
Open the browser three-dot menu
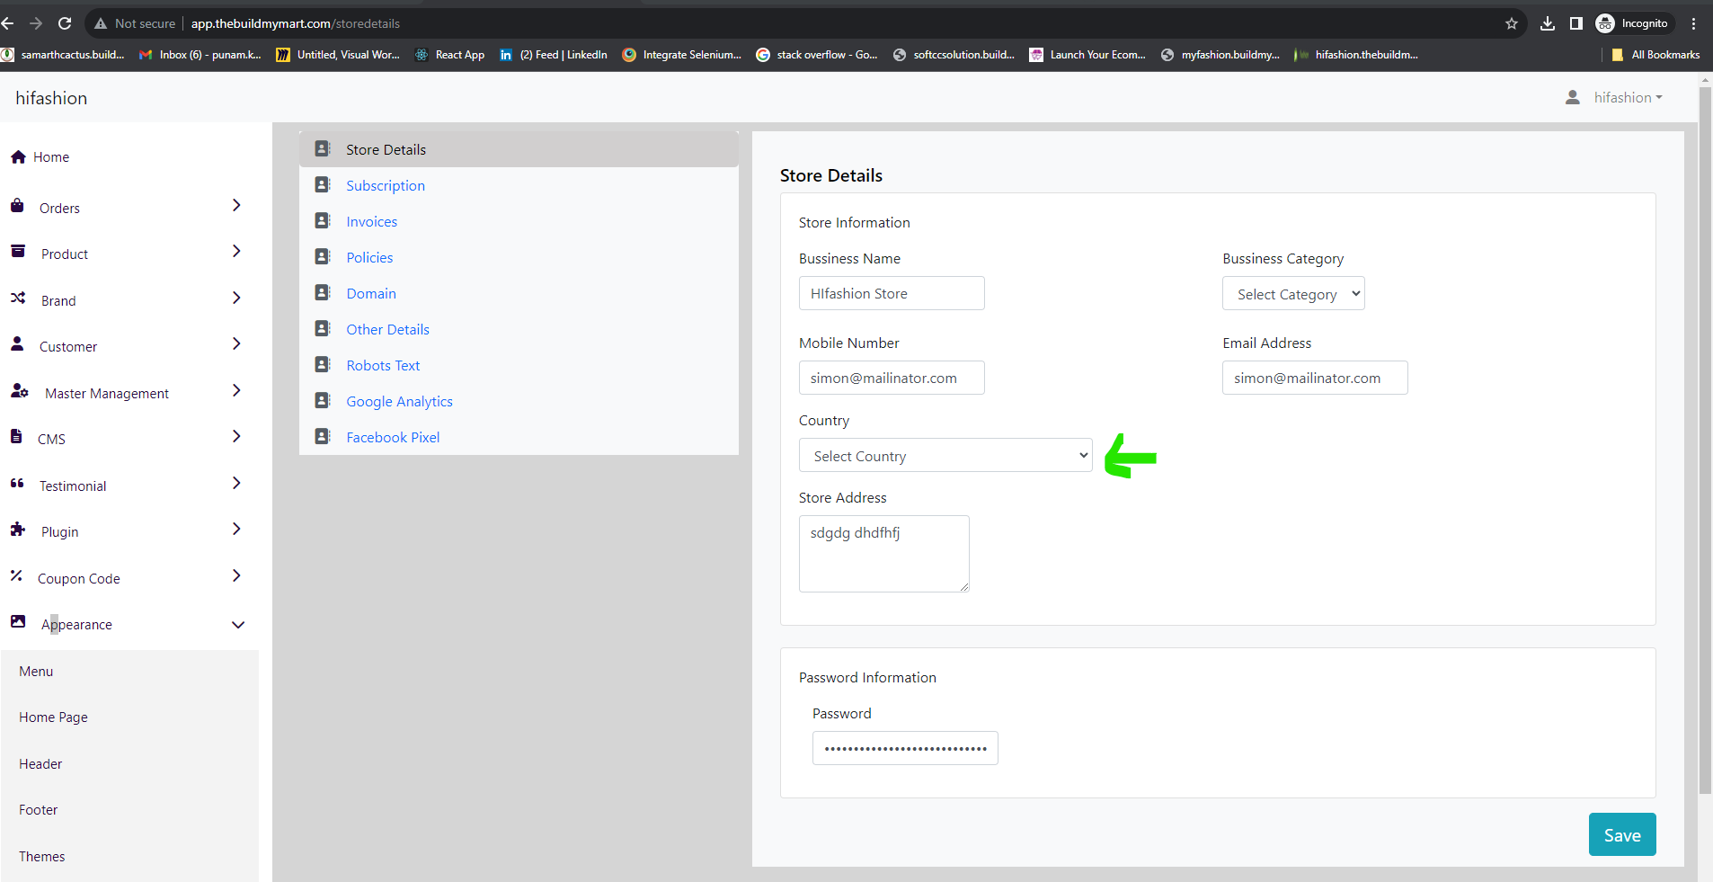click(x=1694, y=23)
